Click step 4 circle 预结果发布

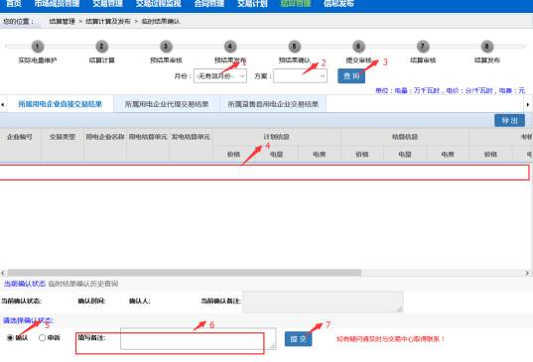(x=230, y=47)
